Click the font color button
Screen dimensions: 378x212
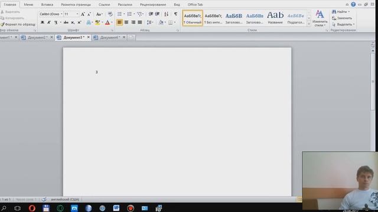coord(107,22)
